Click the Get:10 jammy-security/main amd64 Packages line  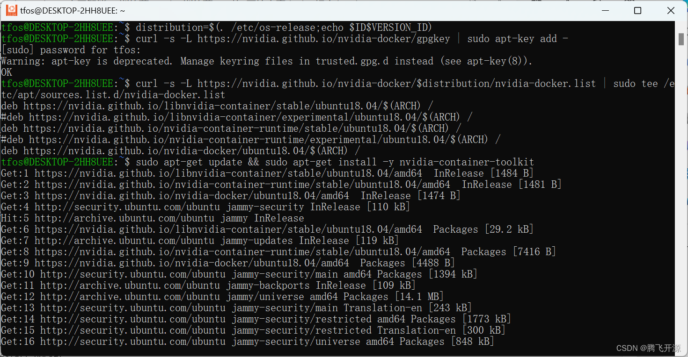(x=239, y=274)
